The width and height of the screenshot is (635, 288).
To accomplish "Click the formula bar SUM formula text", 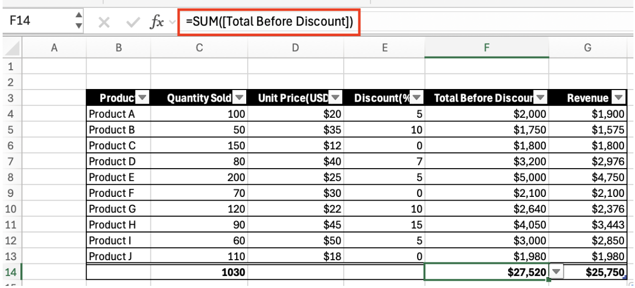I will pyautogui.click(x=269, y=22).
